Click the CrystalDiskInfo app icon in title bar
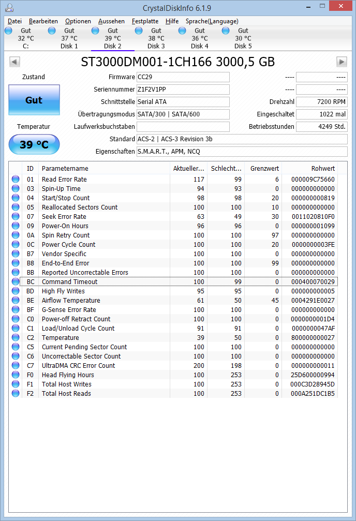The image size is (356, 521). coord(10,7)
